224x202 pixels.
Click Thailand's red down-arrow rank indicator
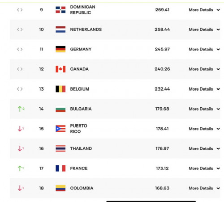[21, 148]
